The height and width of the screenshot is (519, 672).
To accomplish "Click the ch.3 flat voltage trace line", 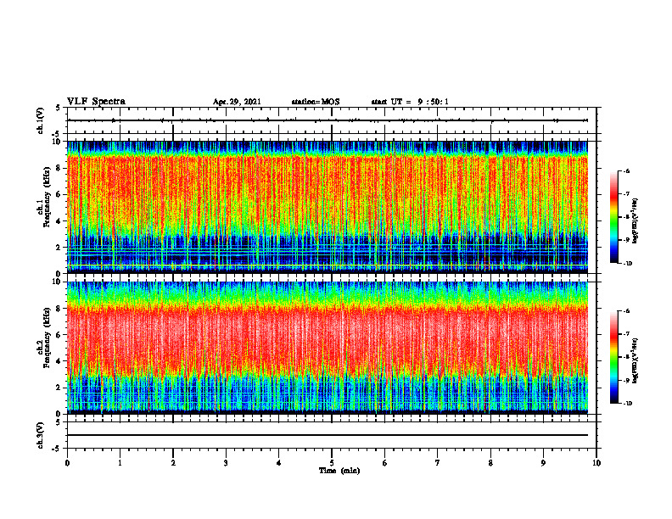I will (328, 435).
